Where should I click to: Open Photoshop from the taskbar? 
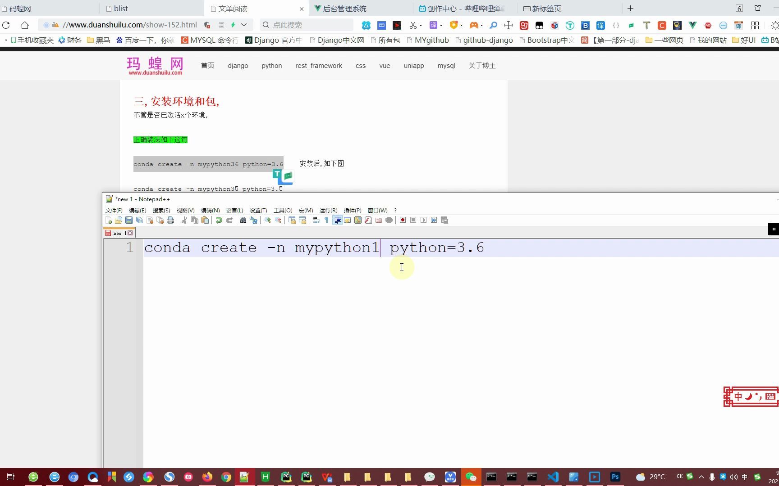point(615,477)
